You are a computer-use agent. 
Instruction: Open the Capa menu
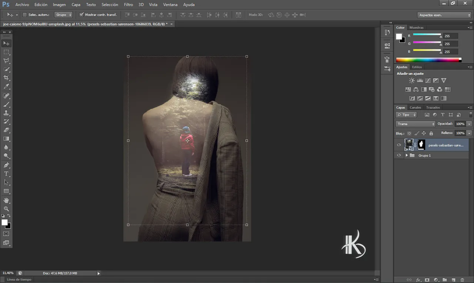[76, 4]
